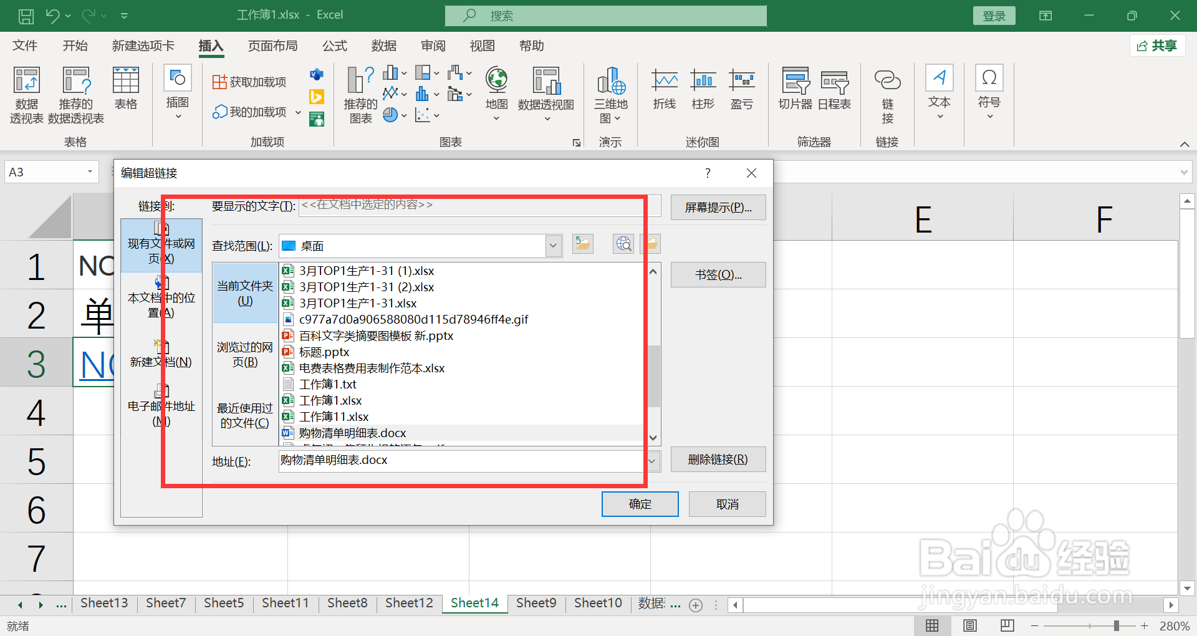
Task: Cancel the hyperlink dialog
Action: pyautogui.click(x=728, y=504)
